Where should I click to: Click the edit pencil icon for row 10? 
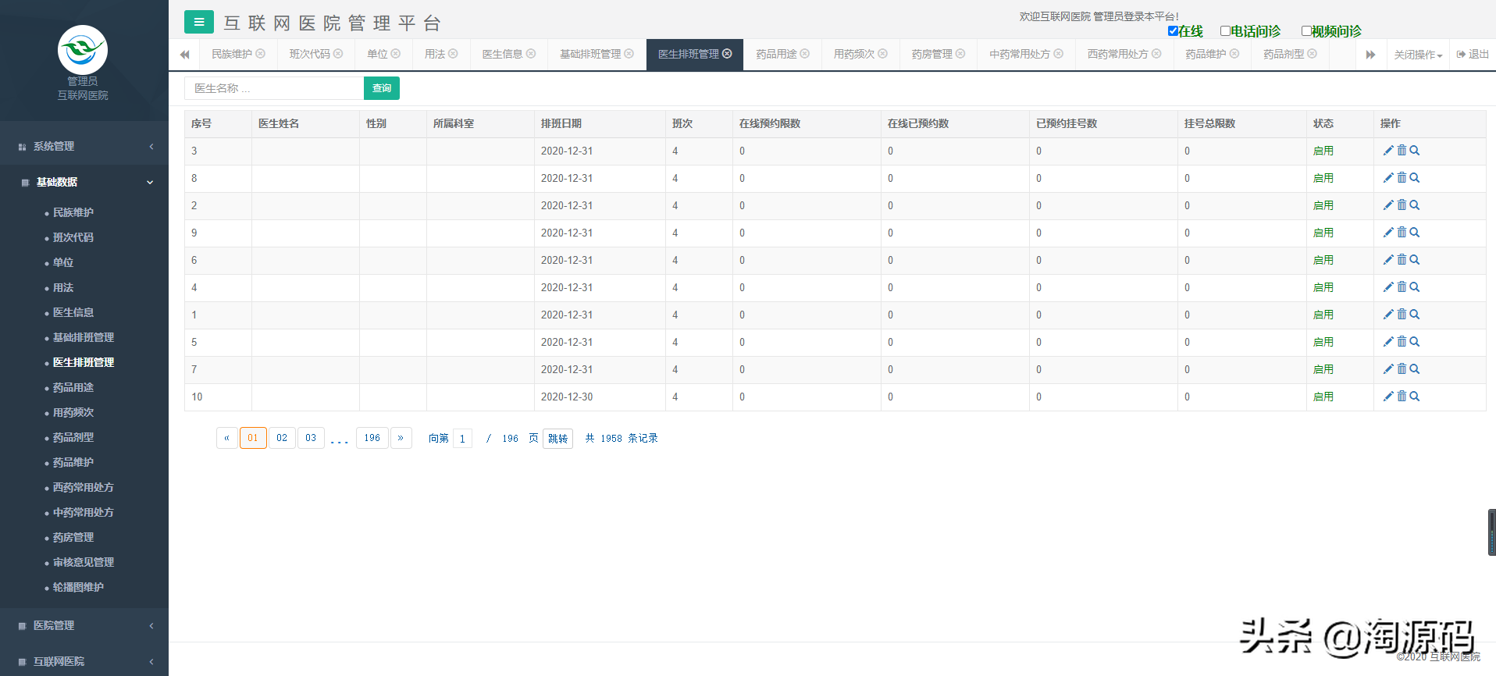(x=1388, y=397)
